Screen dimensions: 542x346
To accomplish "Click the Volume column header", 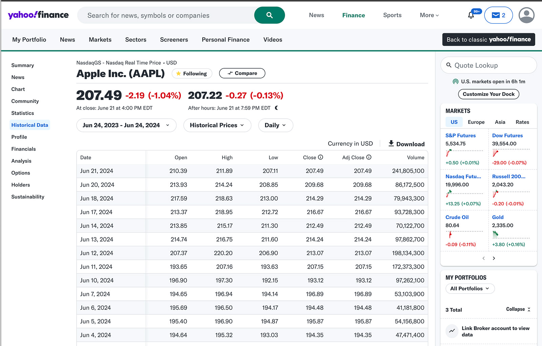I will click(416, 158).
